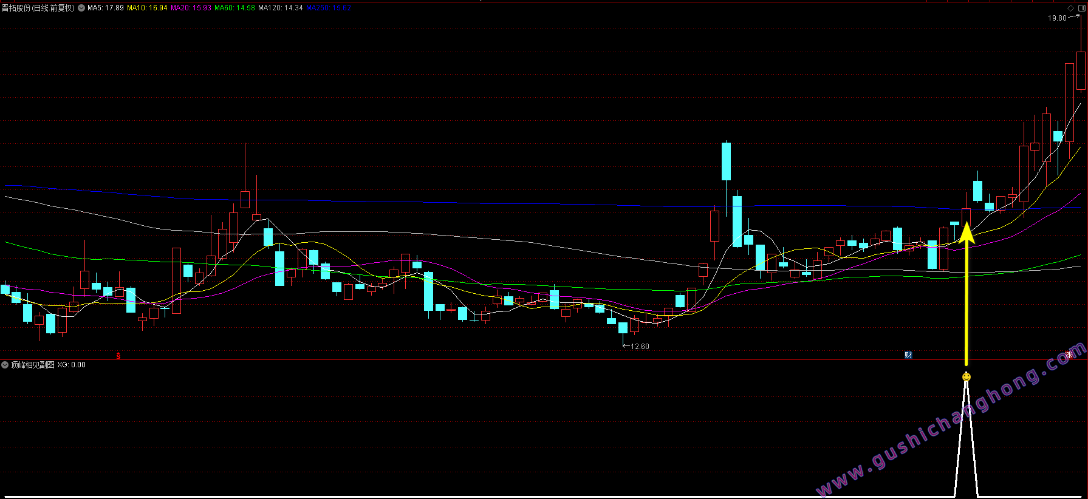This screenshot has width=1088, height=499.
Task: Click the tall cyan candlestick at the spike peak
Action: pos(726,161)
